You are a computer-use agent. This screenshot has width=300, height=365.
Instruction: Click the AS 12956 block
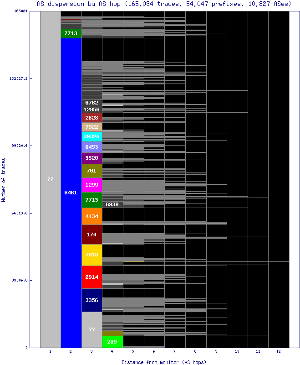coord(92,109)
